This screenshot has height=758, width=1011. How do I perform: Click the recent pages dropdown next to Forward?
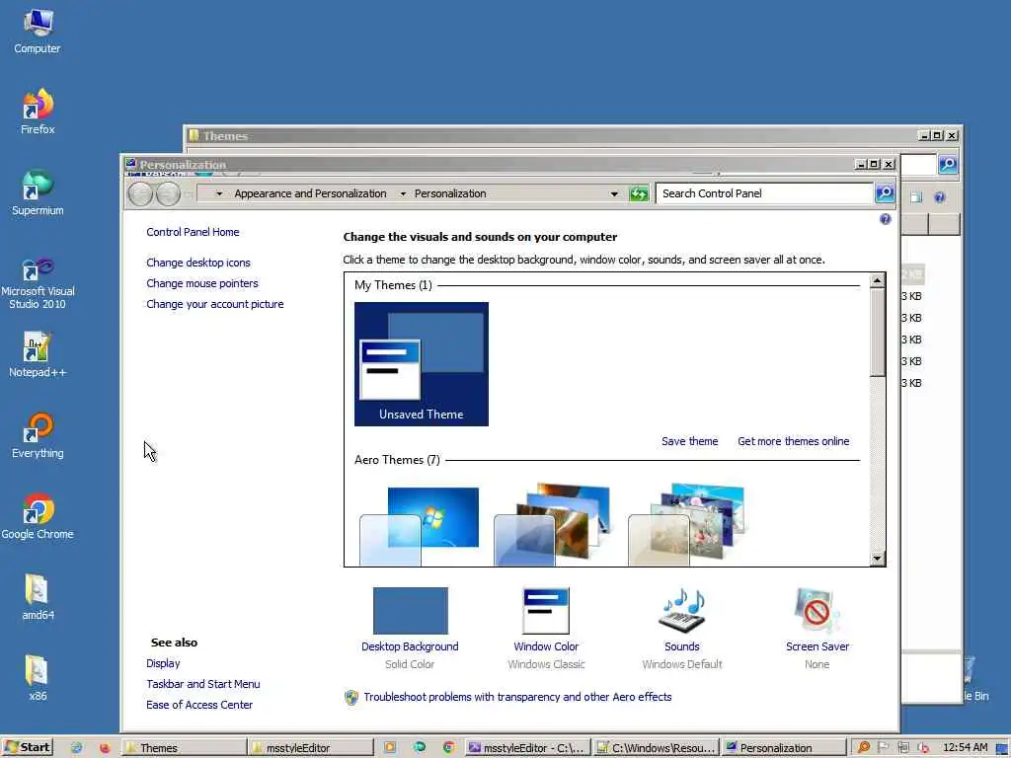point(189,194)
